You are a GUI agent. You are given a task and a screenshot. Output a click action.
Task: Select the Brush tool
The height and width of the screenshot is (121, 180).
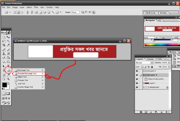[x=8, y=50]
